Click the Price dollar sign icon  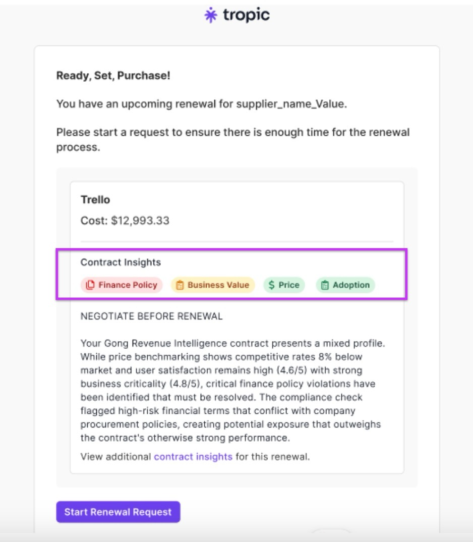point(272,285)
